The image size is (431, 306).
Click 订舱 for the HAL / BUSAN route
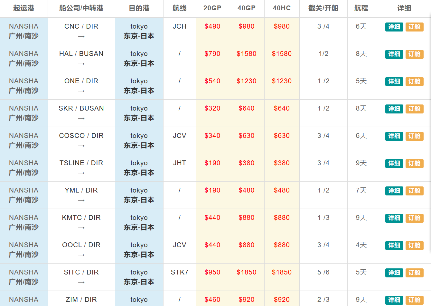point(415,54)
